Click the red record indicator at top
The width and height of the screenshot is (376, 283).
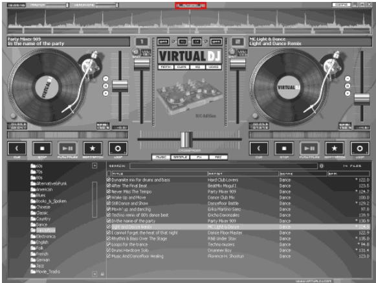(x=191, y=5)
